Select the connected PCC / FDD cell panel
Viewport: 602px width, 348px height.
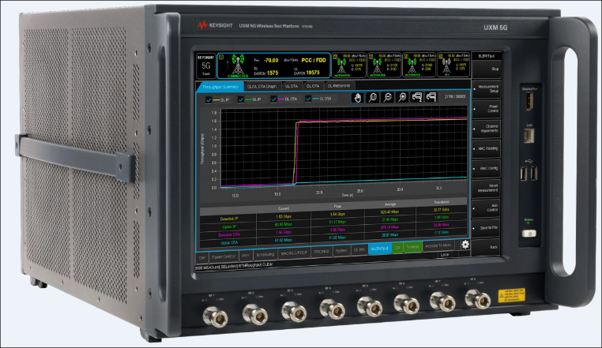[x=273, y=66]
